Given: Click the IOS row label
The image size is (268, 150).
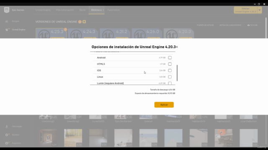Looking at the screenshot, I should click(99, 70).
